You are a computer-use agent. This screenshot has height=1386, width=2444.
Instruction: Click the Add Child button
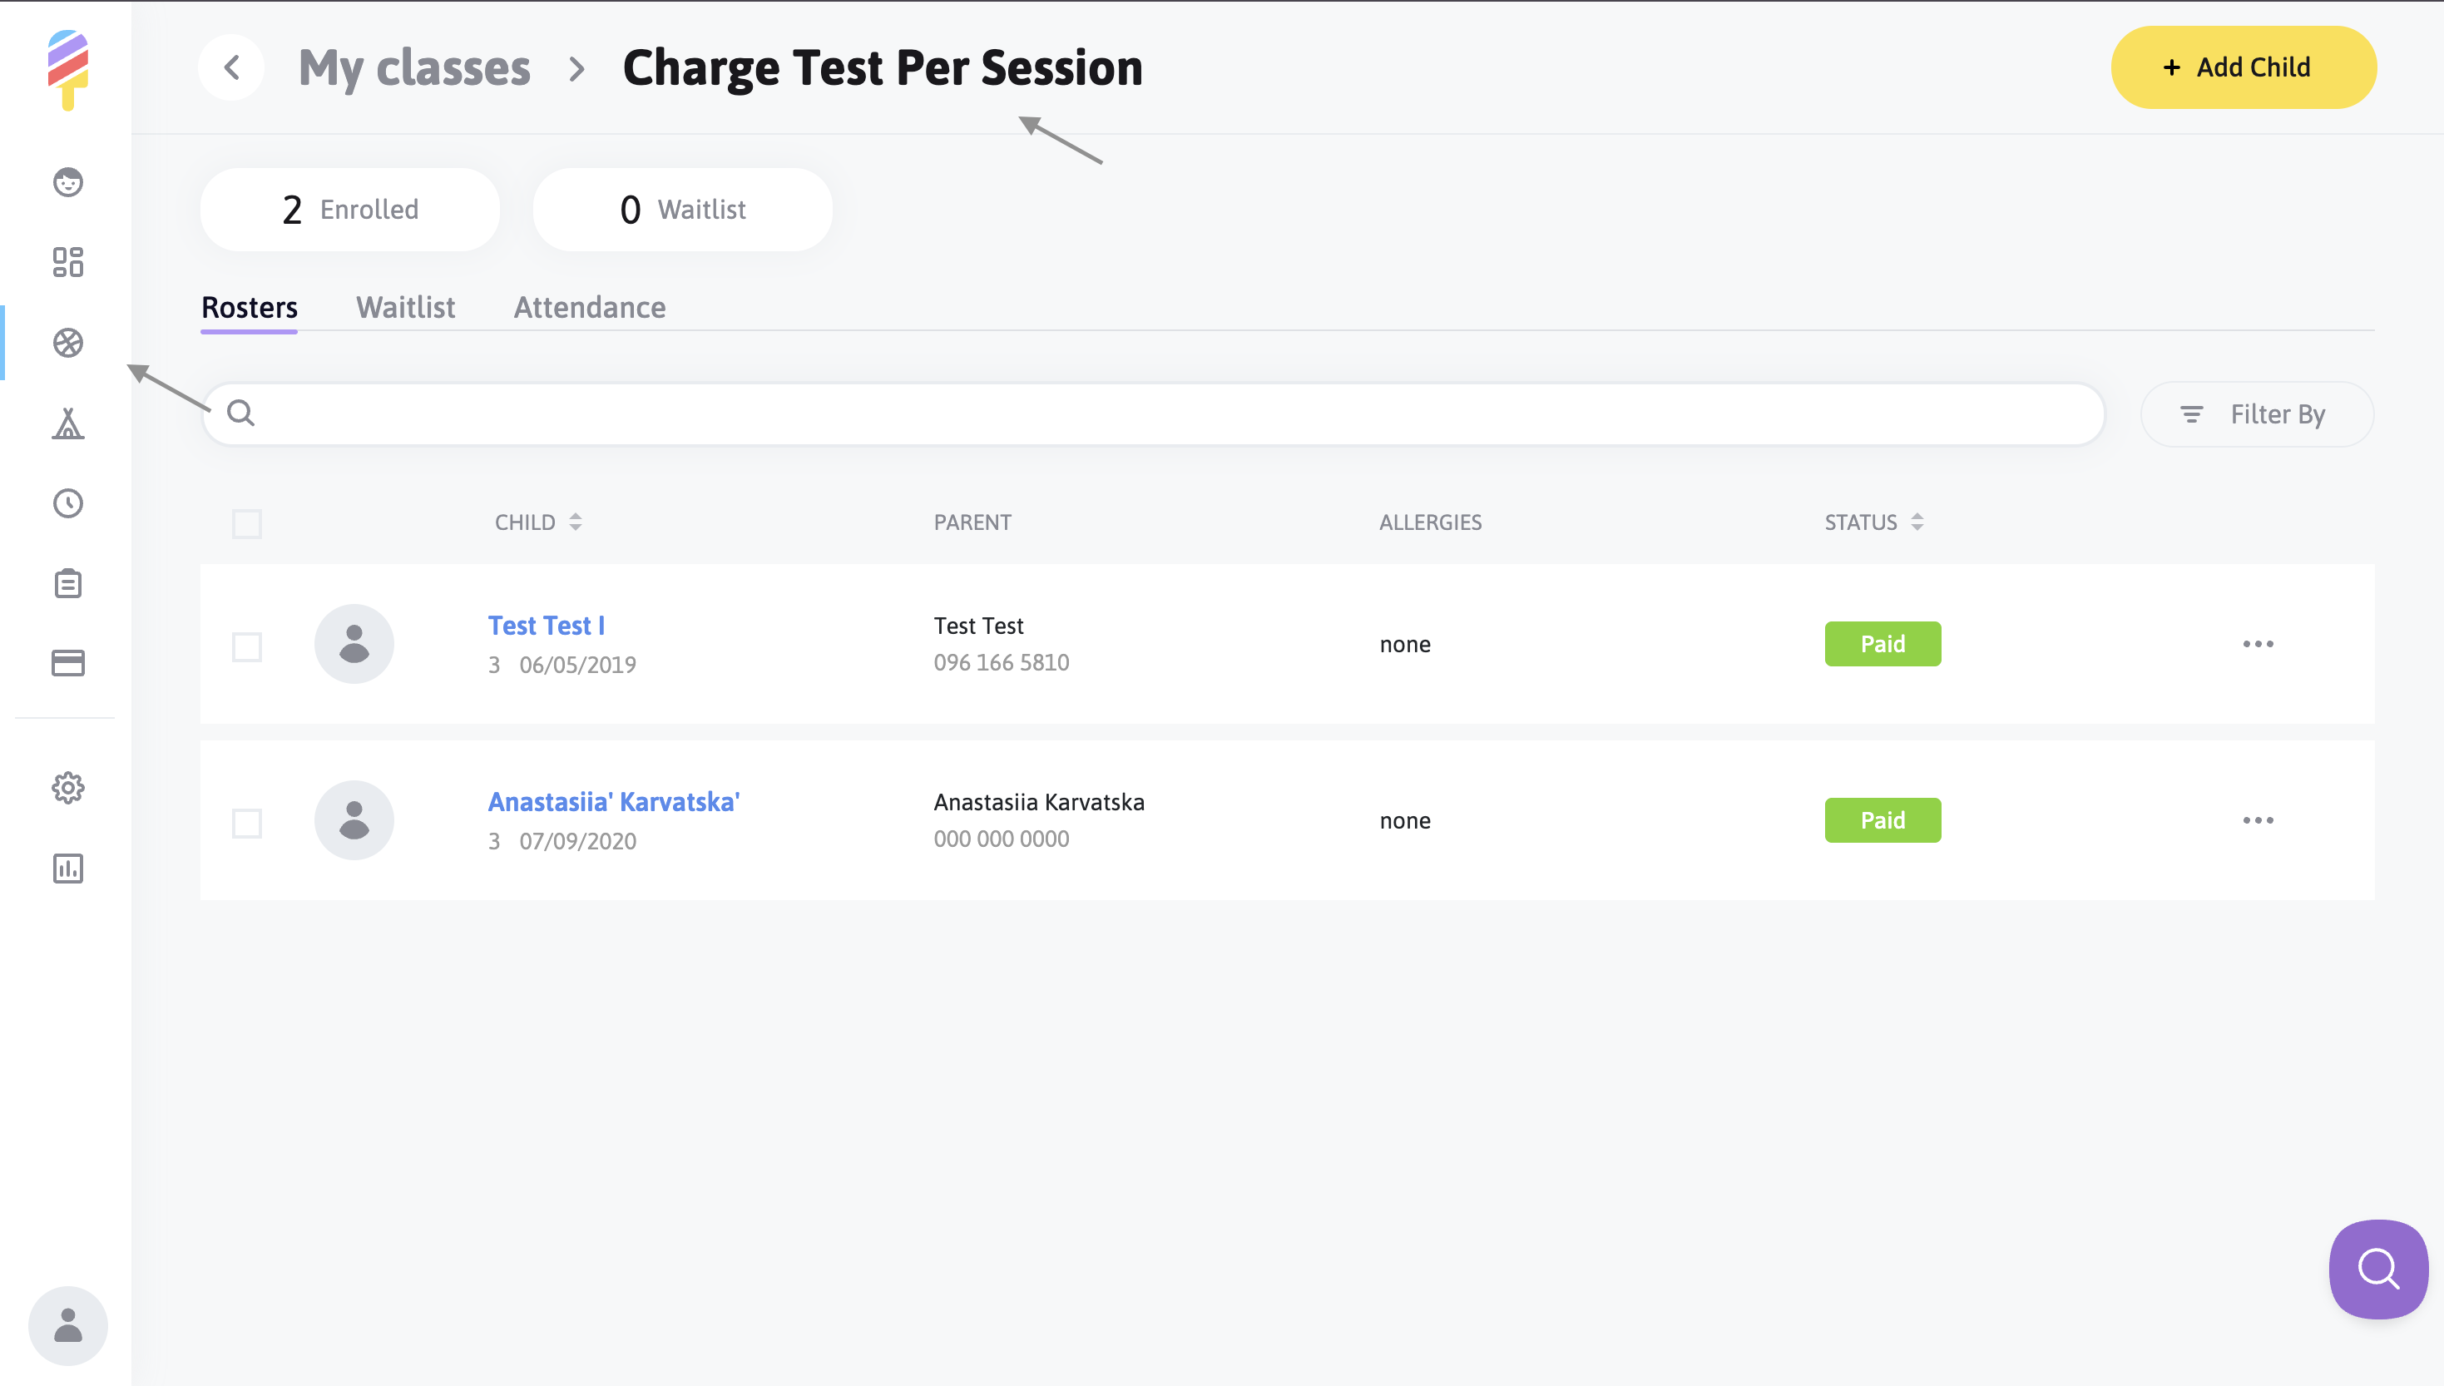[x=2242, y=67]
